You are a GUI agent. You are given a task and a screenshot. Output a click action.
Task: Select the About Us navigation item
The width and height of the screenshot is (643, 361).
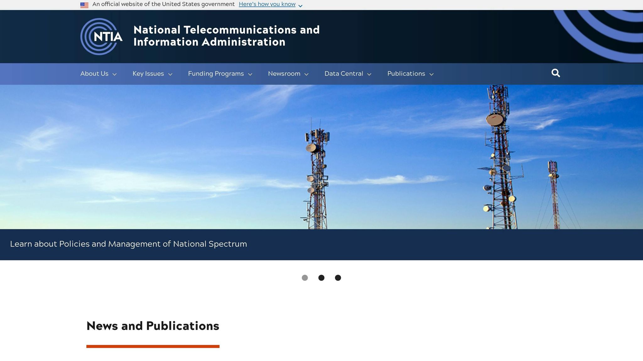(x=94, y=74)
